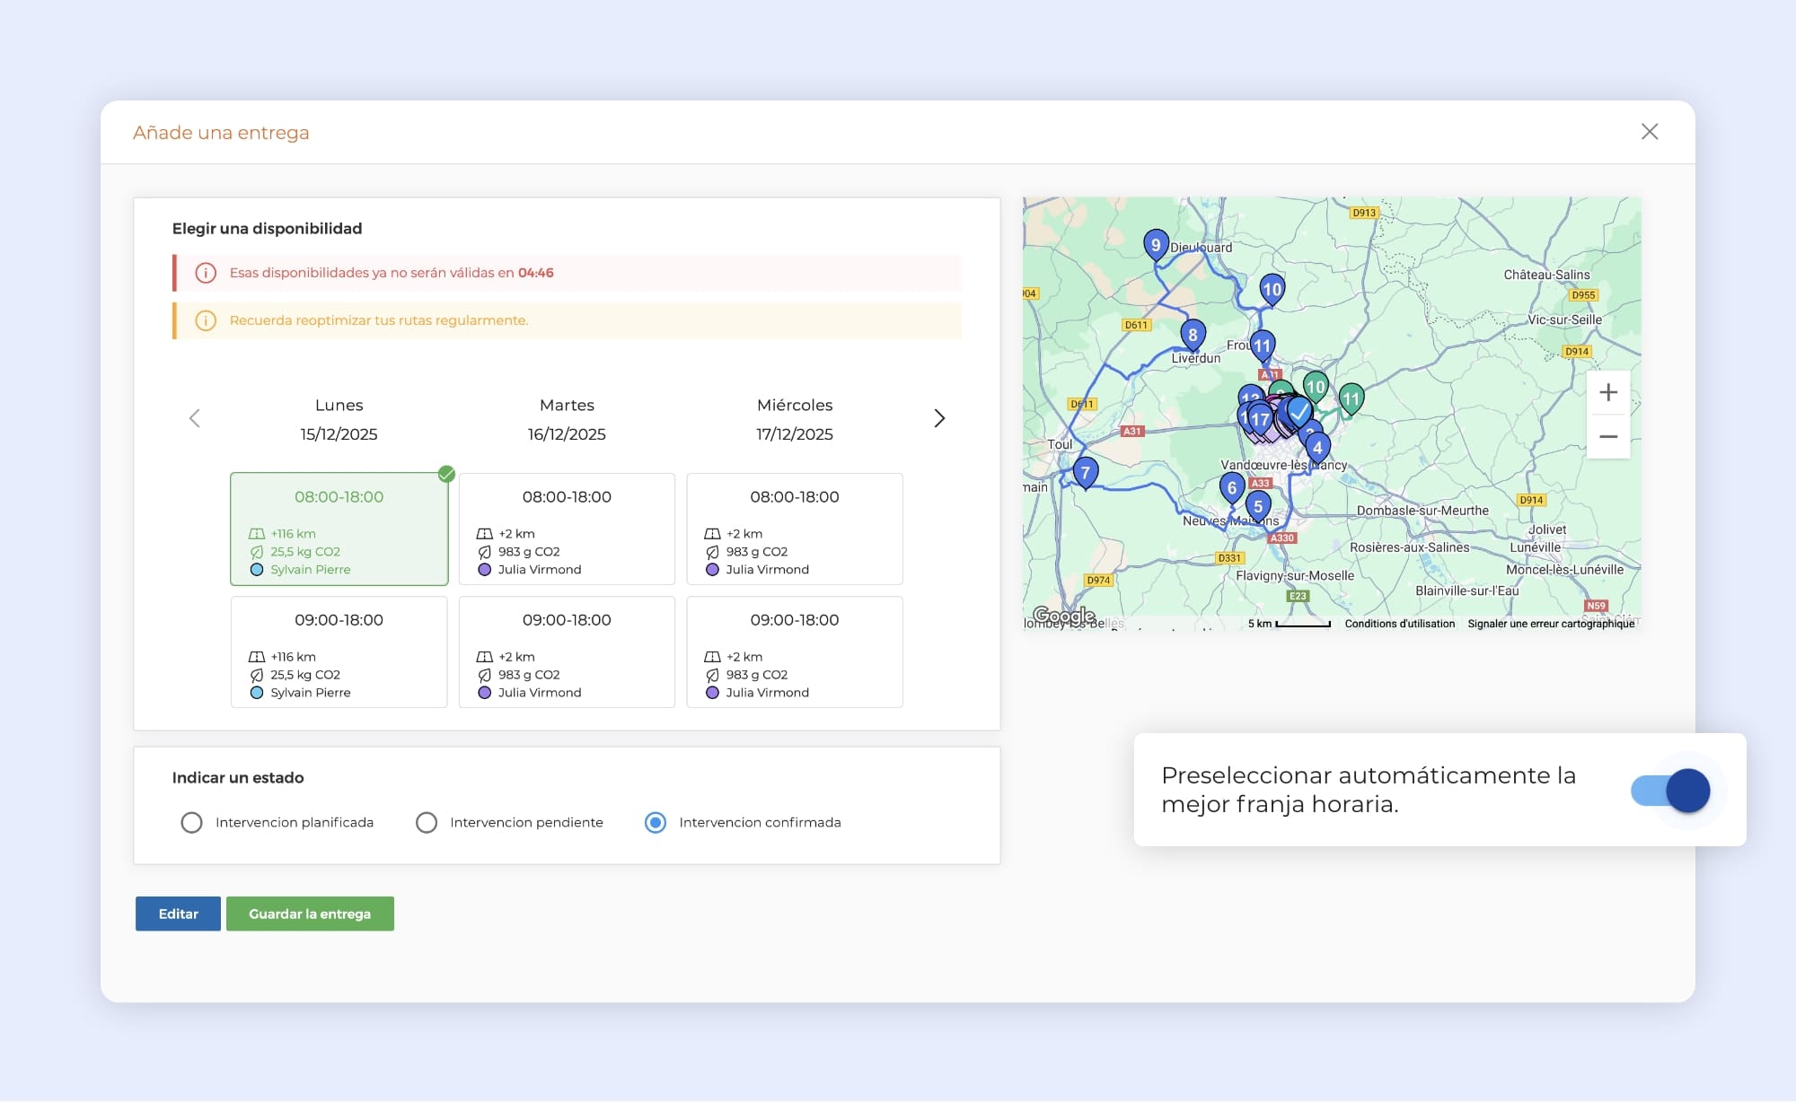Image resolution: width=1796 pixels, height=1102 pixels.
Task: Zoom out on the map
Action: pyautogui.click(x=1607, y=437)
